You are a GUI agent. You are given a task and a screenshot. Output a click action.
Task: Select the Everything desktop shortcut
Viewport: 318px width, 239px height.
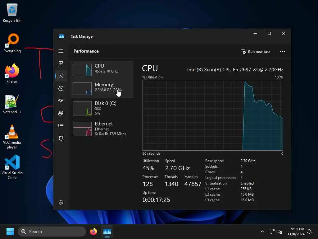click(12, 43)
